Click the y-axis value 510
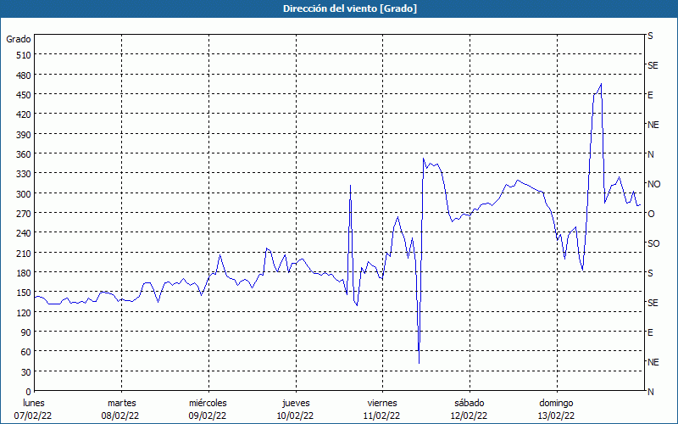The width and height of the screenshot is (678, 424). [24, 55]
